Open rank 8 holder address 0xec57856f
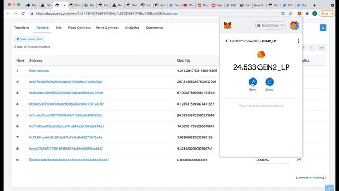The height and width of the screenshot is (191, 339). (x=66, y=149)
